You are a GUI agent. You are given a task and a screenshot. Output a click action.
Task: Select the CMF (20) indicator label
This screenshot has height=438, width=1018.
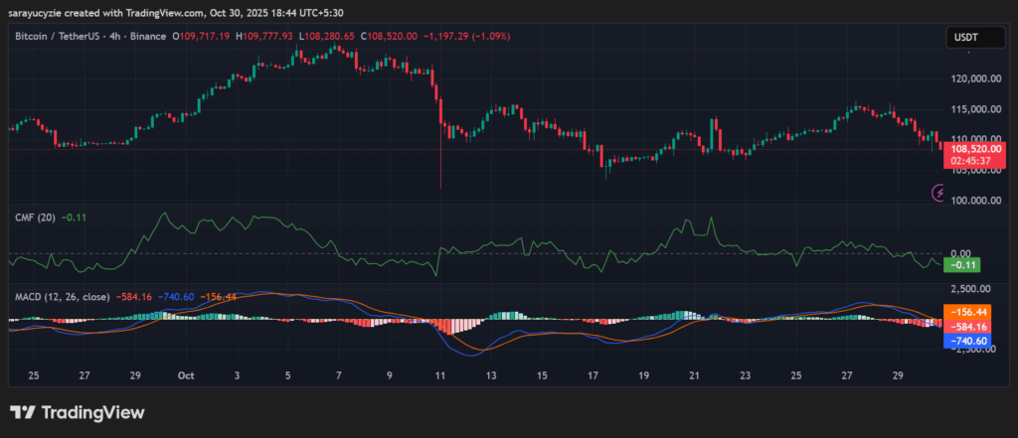coord(34,216)
